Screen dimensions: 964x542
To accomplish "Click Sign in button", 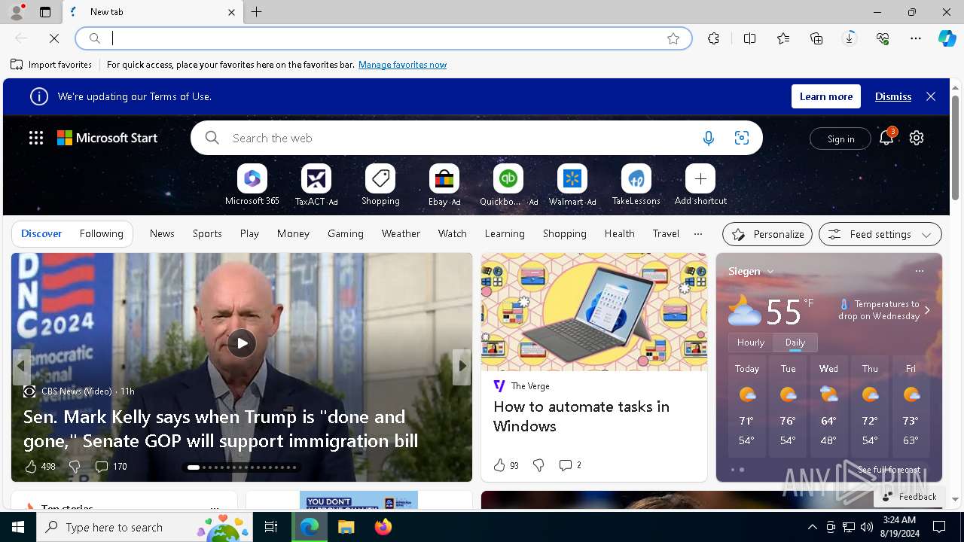I will 840,139.
